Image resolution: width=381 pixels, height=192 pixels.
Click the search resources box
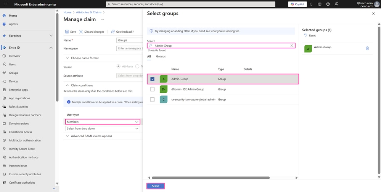click(191, 4)
